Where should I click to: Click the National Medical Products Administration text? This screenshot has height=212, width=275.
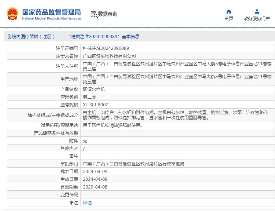point(51,18)
